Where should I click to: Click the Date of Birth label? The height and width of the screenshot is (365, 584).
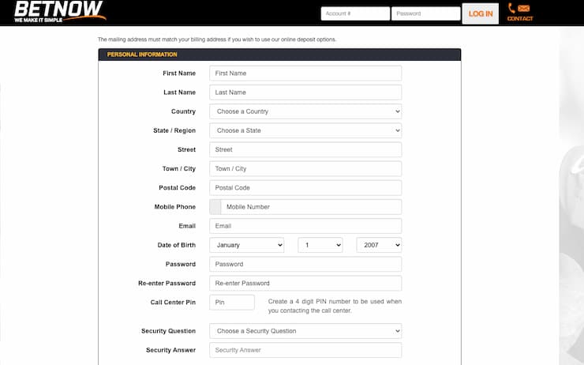click(x=177, y=245)
